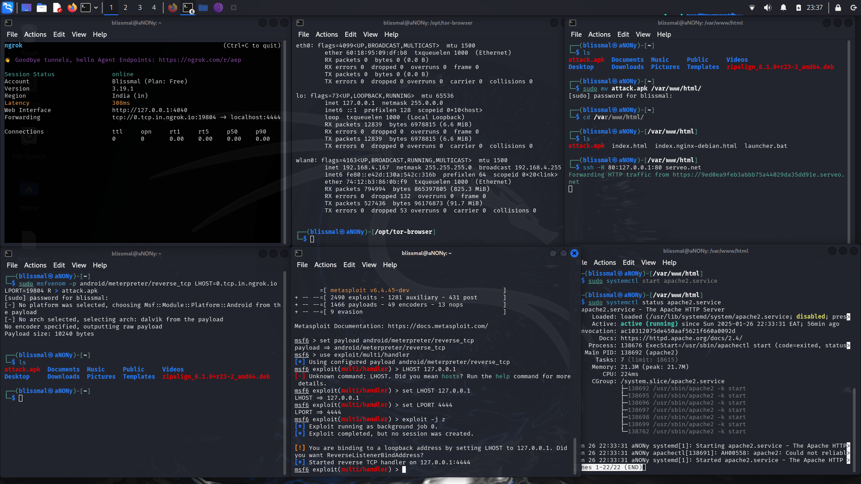861x484 pixels.
Task: Click the Metasploit documentation URL
Action: tap(438, 326)
